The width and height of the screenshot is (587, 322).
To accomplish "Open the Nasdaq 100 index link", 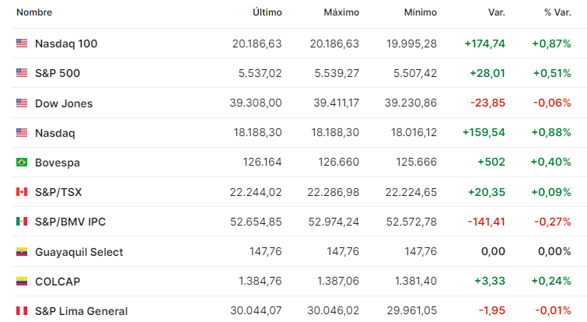I will (x=66, y=44).
